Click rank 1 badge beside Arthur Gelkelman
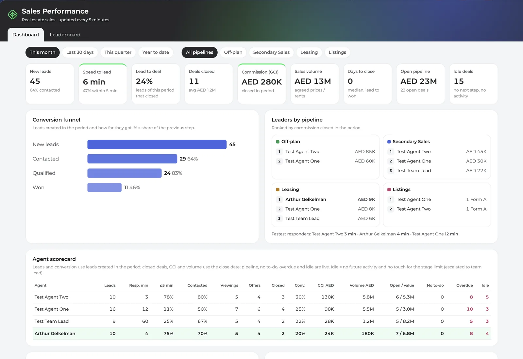523x359 pixels. [x=279, y=199]
